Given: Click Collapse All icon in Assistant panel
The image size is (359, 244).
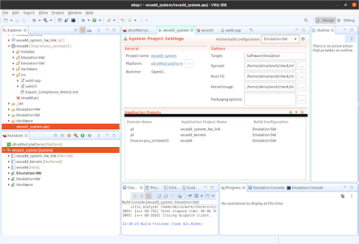Looking at the screenshot, I should pos(56,135).
